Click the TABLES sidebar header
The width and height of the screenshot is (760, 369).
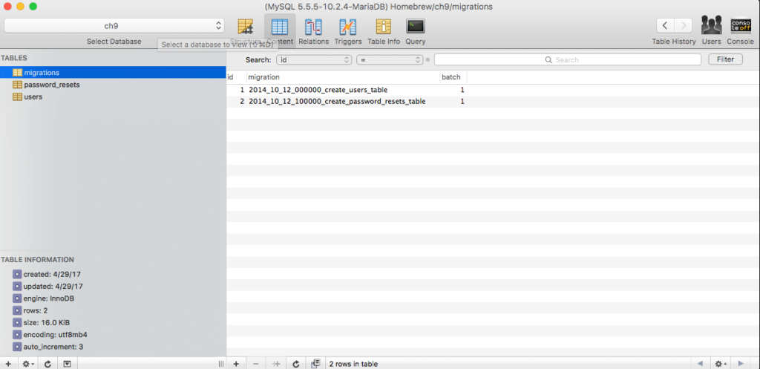pos(14,58)
